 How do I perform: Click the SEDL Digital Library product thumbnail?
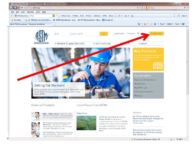[x=35, y=116]
